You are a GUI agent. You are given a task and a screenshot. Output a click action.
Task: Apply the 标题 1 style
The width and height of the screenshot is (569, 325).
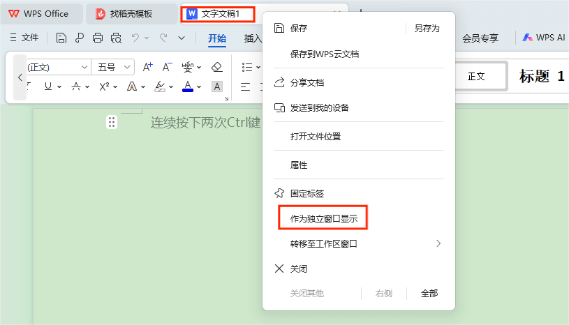(x=541, y=76)
